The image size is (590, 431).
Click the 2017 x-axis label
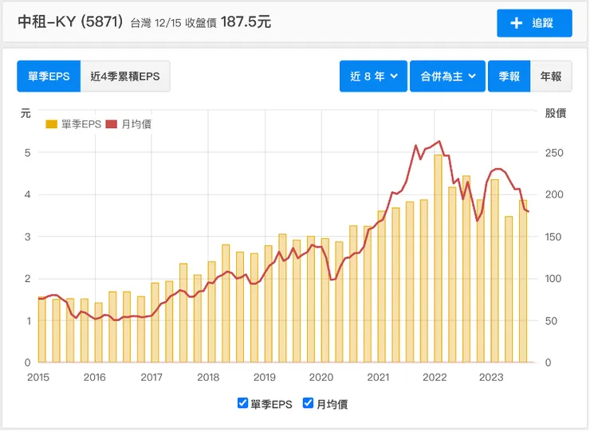pyautogui.click(x=151, y=377)
